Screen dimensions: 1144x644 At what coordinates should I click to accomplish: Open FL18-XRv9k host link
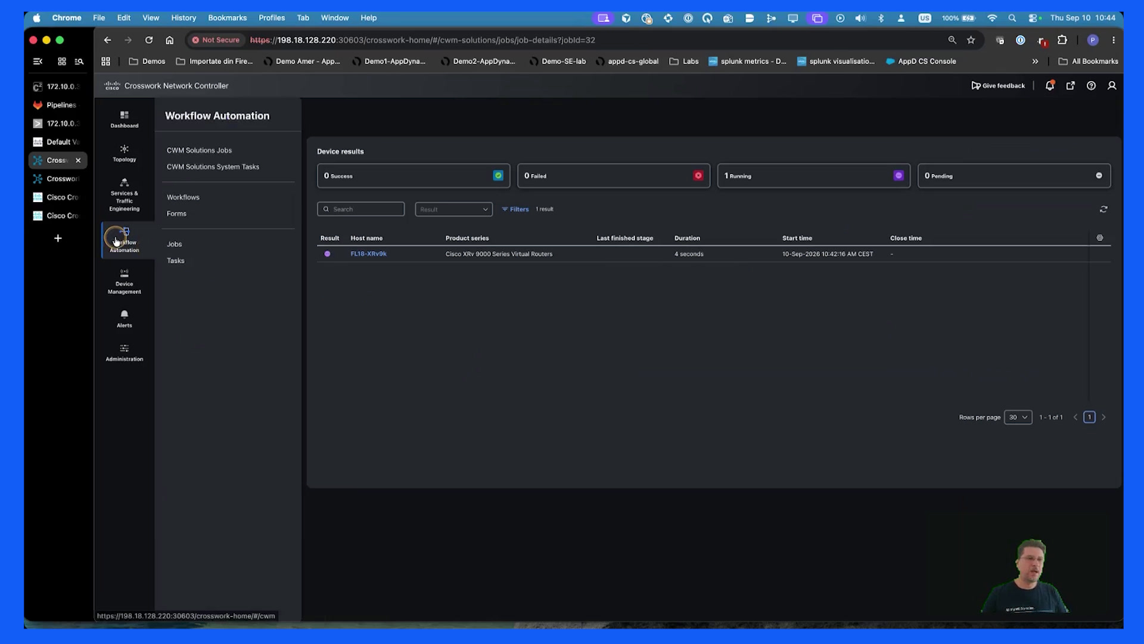coord(368,254)
